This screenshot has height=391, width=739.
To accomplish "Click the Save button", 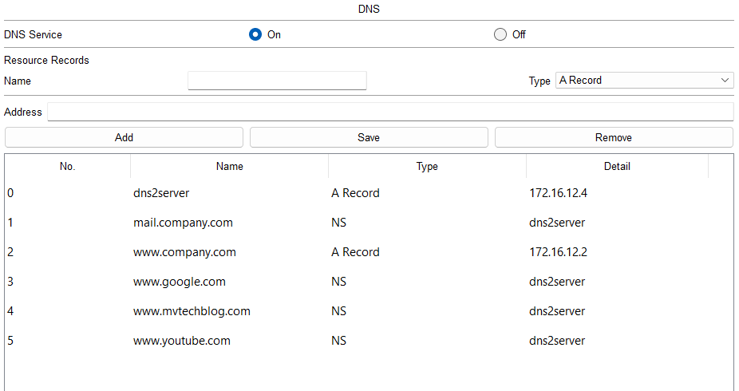I will click(x=369, y=137).
